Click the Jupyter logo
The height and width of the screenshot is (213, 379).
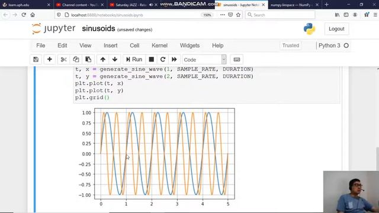tap(53, 28)
